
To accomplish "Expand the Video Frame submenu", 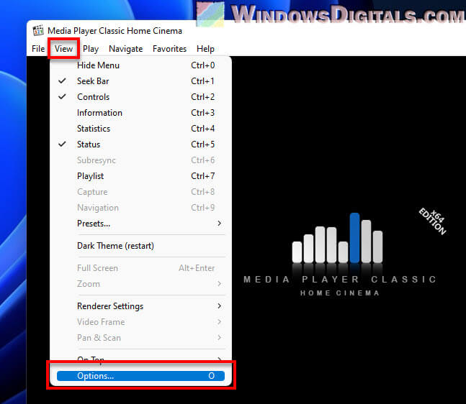I will 141,322.
